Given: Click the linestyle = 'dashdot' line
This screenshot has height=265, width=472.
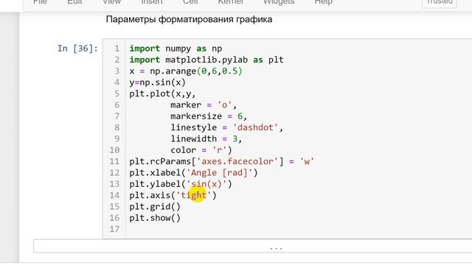Looking at the screenshot, I should [x=227, y=127].
